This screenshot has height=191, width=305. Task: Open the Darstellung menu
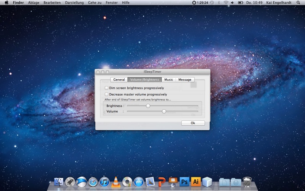tap(74, 3)
